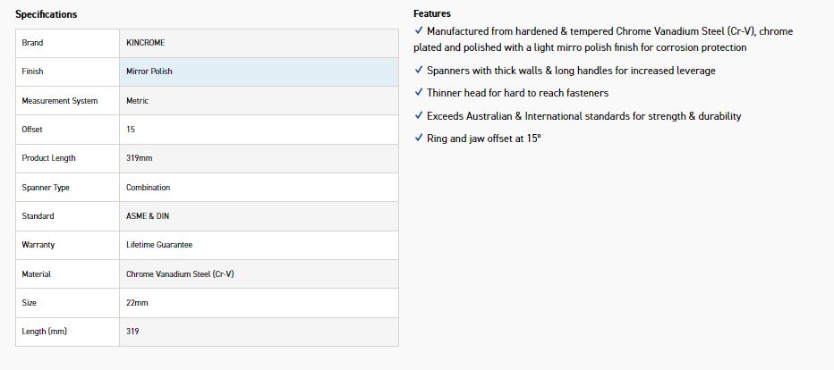The height and width of the screenshot is (370, 834).
Task: Click the Combination spanner type value
Action: [x=148, y=188]
